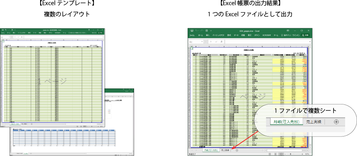Switch to Page Break Preview in output status bar
The height and width of the screenshot is (156, 357).
(x=281, y=154)
